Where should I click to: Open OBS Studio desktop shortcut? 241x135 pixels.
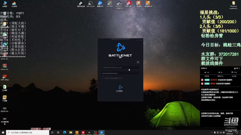(x=91, y=4)
